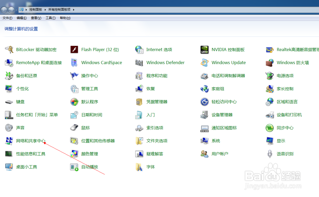The width and height of the screenshot is (319, 197).
Task: Open the 颜色管理 link
Action: (90, 154)
